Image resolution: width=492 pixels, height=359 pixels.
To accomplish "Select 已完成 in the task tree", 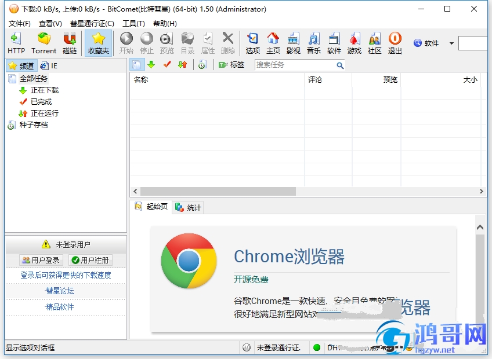I will click(x=41, y=102).
